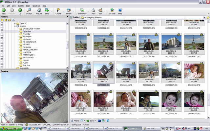Click the file icon beside DSC00263.JPG in the status bar
Image resolution: width=210 pixels, height=131 pixels.
(27, 125)
